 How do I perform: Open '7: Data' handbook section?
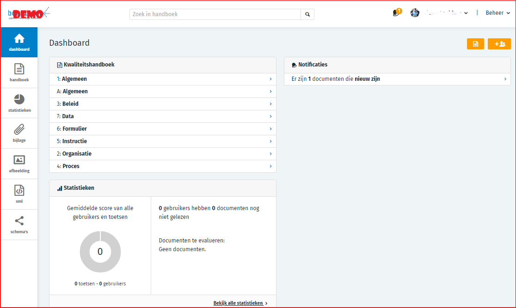point(163,116)
